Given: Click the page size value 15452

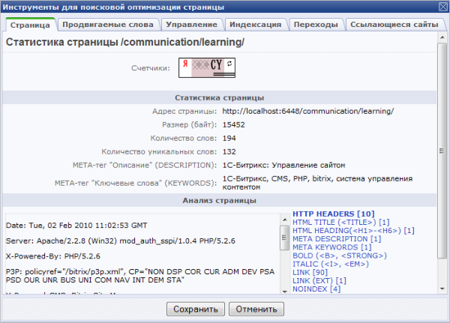Looking at the screenshot, I should 233,125.
